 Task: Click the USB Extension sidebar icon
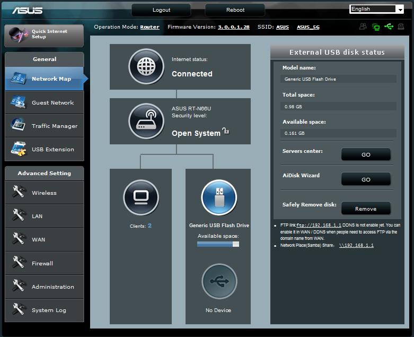click(18, 149)
